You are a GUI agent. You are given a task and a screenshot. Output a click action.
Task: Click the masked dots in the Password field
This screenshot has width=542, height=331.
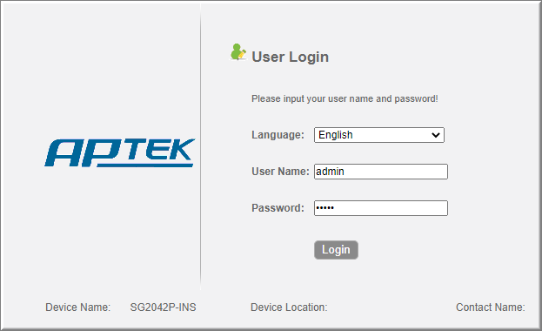point(325,207)
